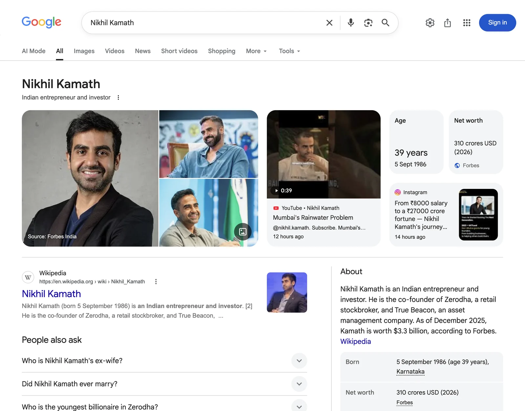
Task: Open the Wikipedia link in About panel
Action: tap(355, 341)
